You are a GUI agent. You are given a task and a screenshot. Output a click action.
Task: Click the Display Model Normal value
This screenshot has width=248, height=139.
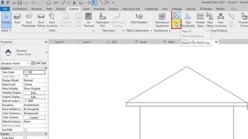[34, 80]
